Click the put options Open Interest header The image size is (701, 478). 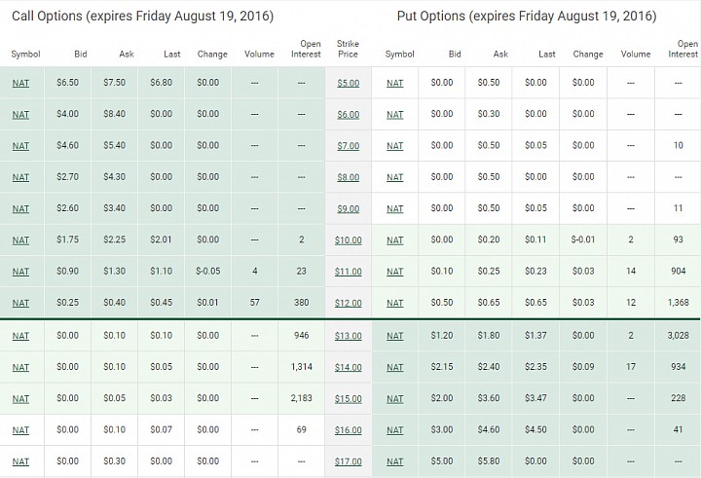[x=683, y=49]
